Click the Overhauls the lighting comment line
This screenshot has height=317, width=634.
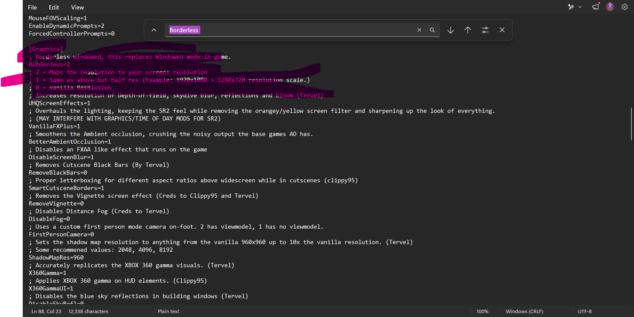262,111
